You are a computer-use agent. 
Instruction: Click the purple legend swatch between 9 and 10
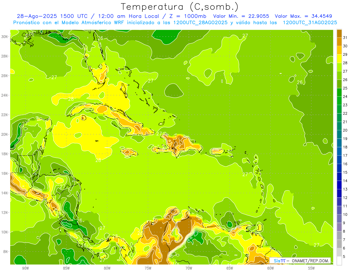339,219
